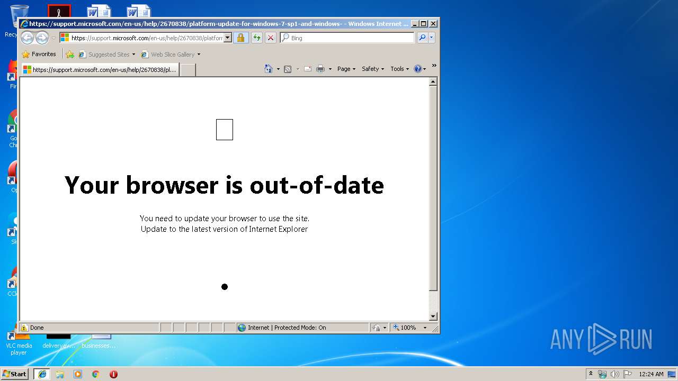Click the Bing search box
678x381 pixels.
pos(347,38)
